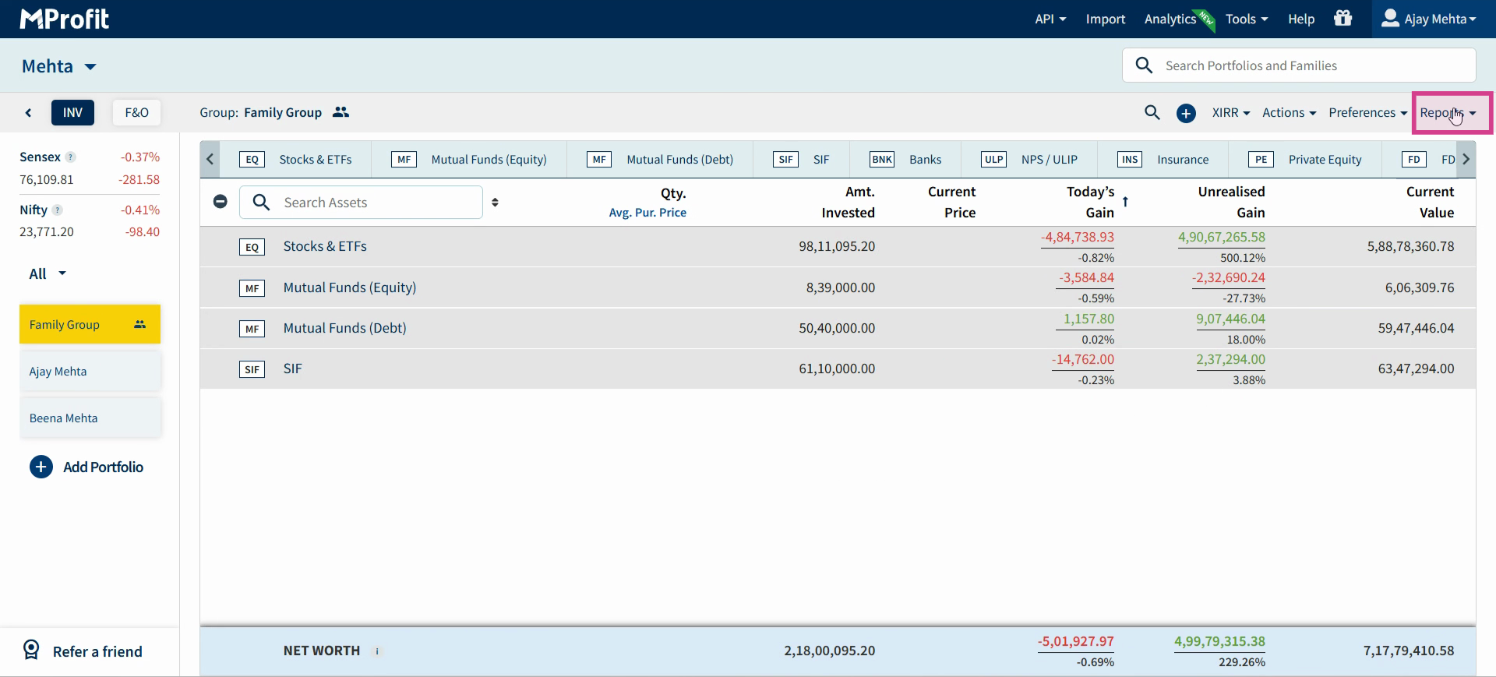Open the Mehta family dropdown
This screenshot has width=1496, height=677.
click(58, 66)
